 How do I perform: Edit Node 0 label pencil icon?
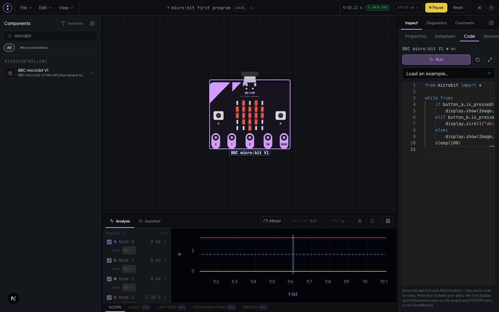click(165, 242)
